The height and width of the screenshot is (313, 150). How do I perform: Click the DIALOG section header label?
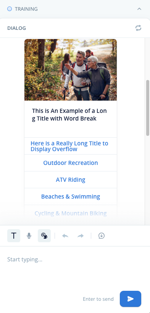(16, 28)
